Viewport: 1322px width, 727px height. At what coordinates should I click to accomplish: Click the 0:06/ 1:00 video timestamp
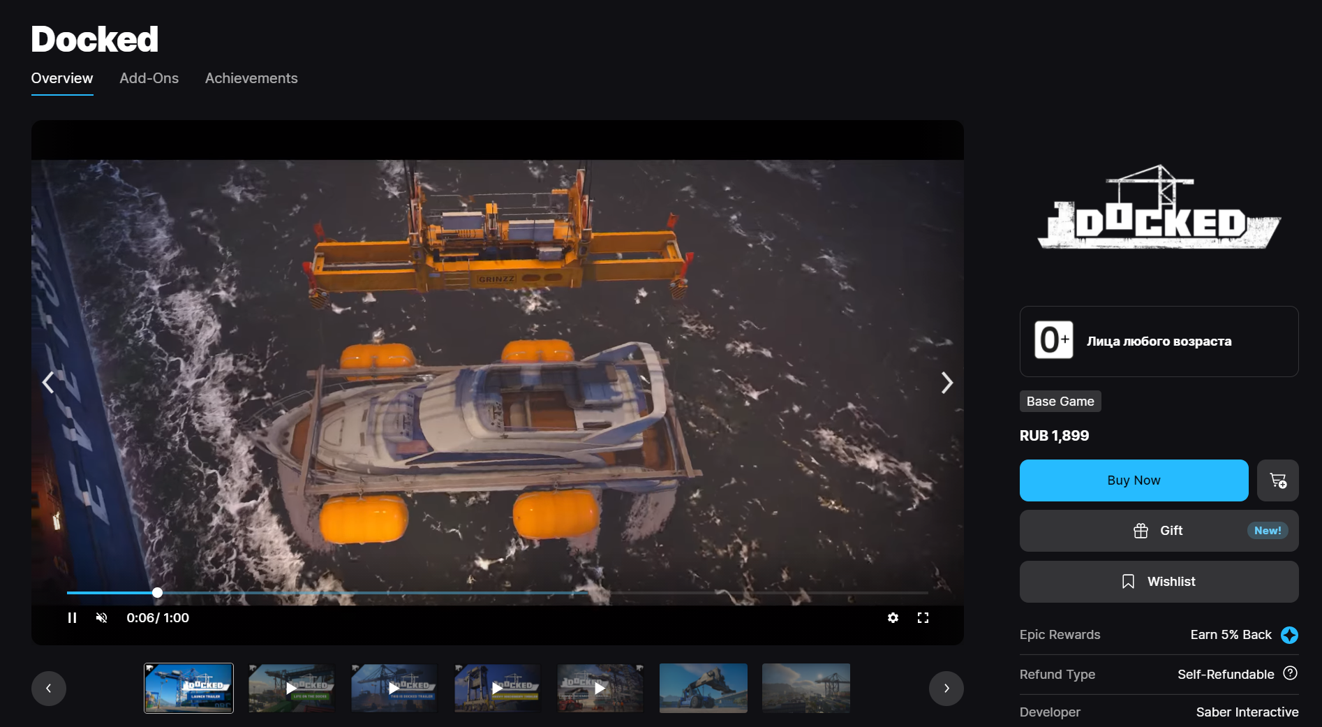158,618
